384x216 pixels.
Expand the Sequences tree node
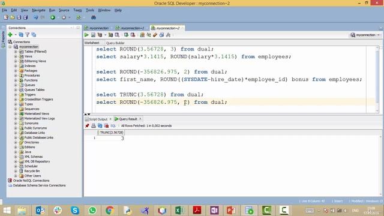coord(16,109)
